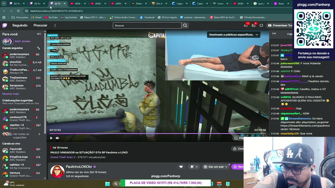
Task: Open Mapa GTA V bookmark
Action: click(93, 17)
